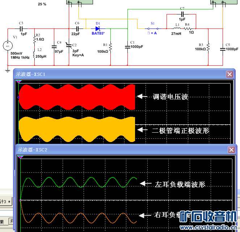Click the 1000pF value label of C1
Screen dimensions: 240x232
137,47
